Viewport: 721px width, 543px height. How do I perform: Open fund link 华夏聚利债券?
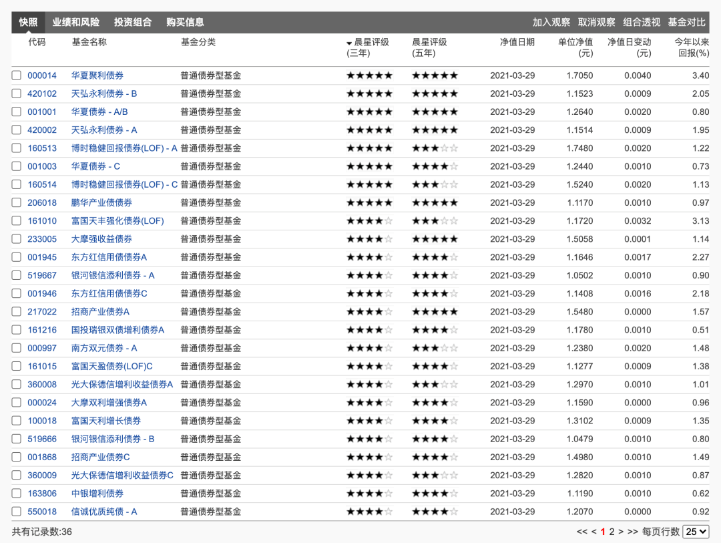point(97,75)
